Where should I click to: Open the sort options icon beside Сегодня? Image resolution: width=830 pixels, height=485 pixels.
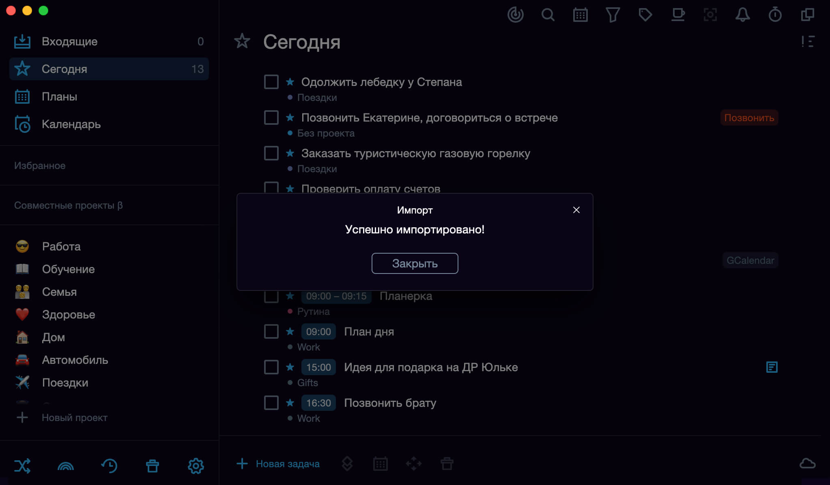808,41
